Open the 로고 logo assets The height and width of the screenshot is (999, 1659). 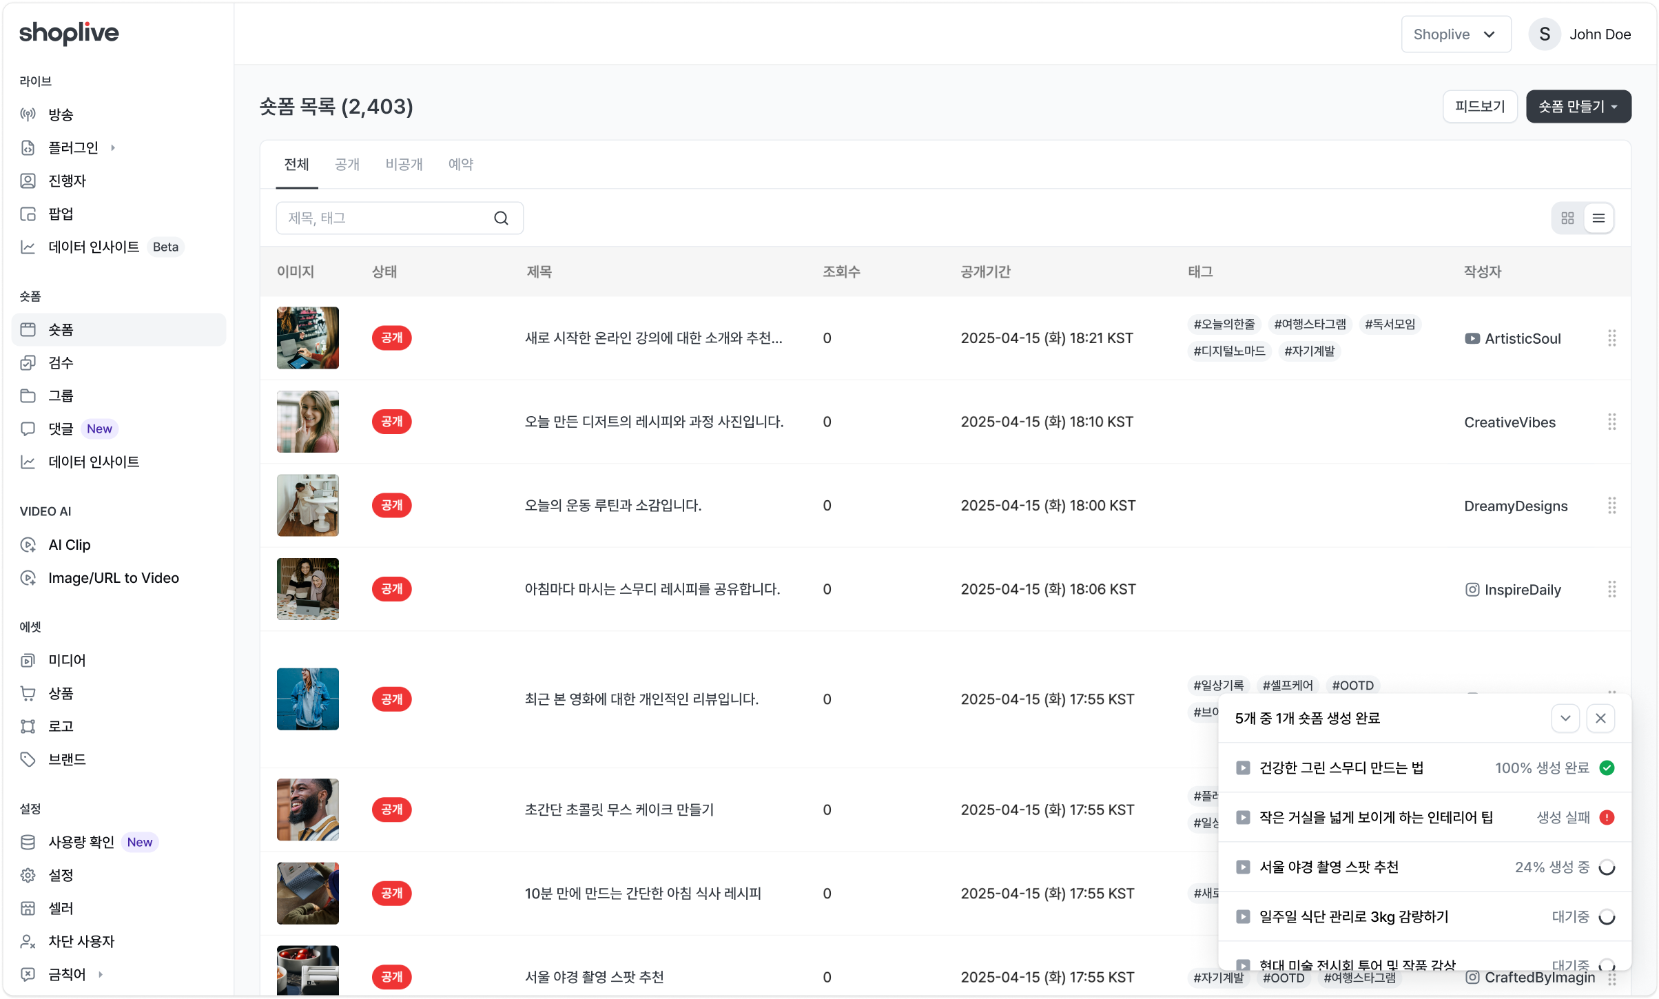click(x=118, y=726)
